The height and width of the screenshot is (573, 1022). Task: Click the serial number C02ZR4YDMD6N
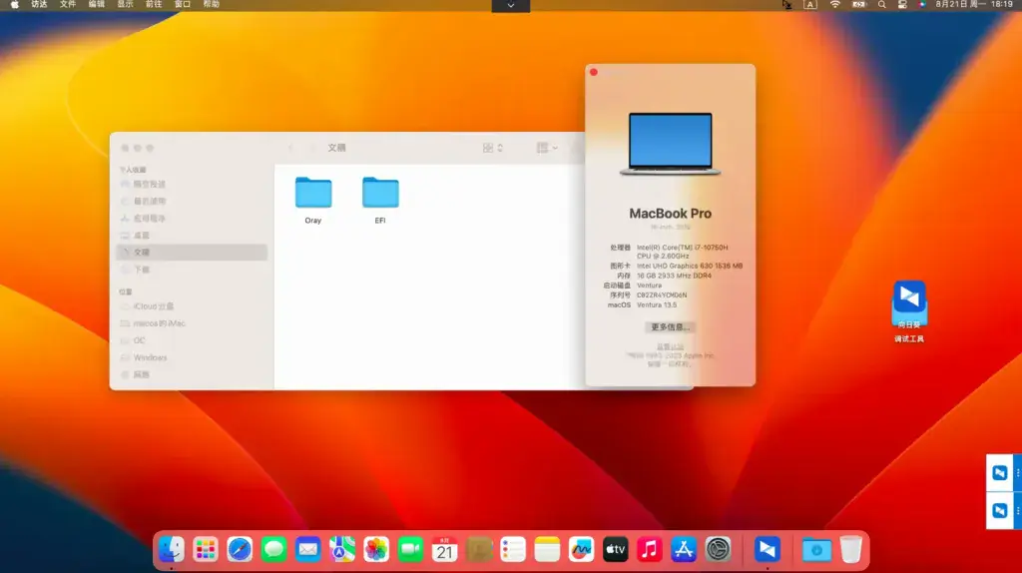point(662,295)
